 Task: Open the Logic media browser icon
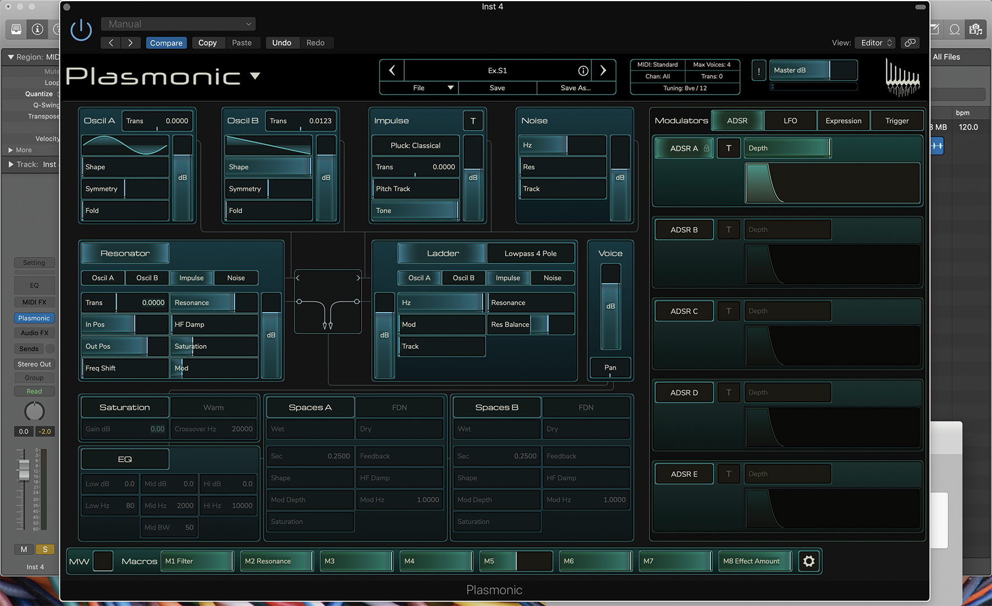click(976, 29)
